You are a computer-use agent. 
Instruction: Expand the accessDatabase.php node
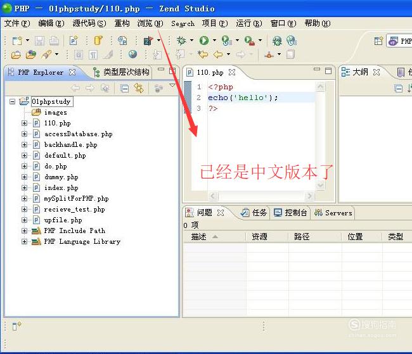pyautogui.click(x=25, y=134)
